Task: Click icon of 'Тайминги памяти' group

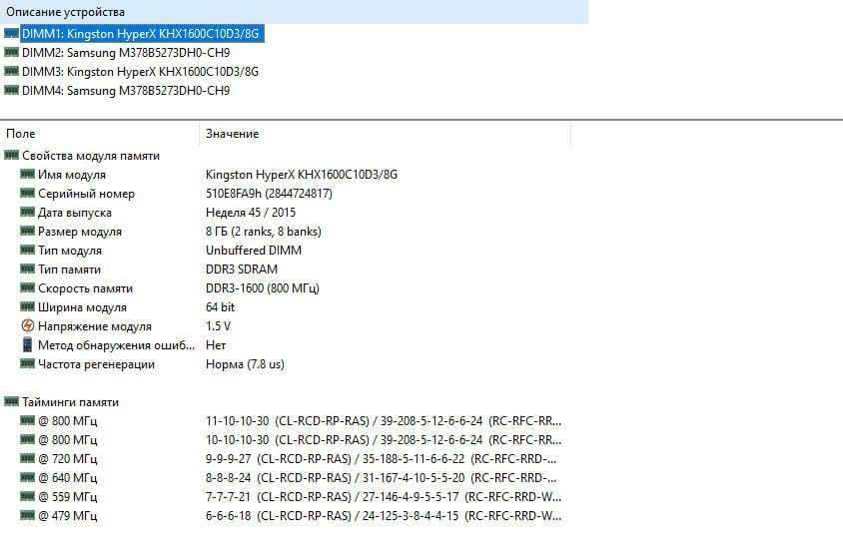Action: 11,401
